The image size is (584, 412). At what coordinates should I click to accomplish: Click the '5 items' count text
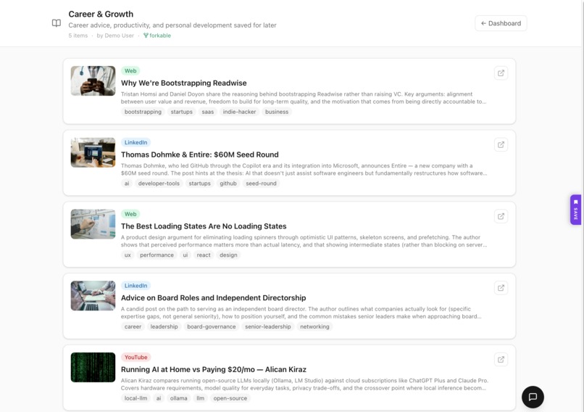tap(78, 36)
